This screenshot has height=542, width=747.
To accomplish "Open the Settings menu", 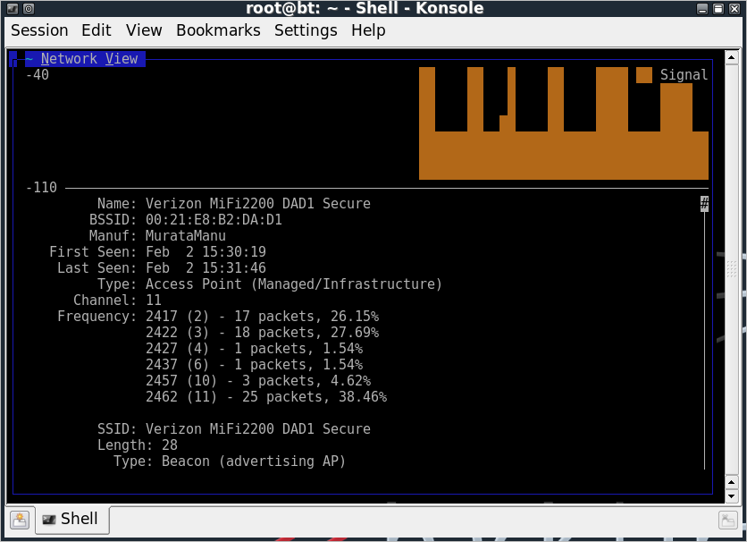I will (306, 30).
